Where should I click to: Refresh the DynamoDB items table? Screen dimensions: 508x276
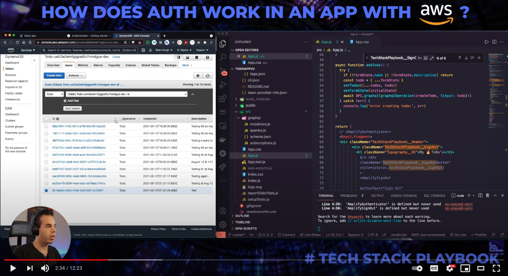[x=208, y=76]
